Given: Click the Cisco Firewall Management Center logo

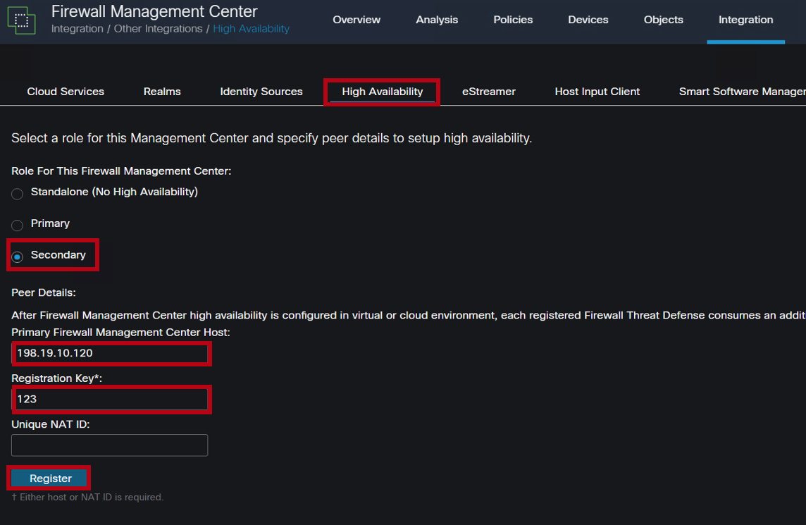Looking at the screenshot, I should [22, 20].
